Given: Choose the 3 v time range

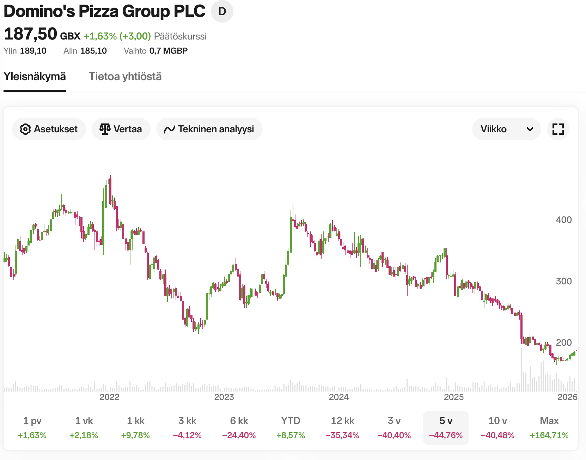Looking at the screenshot, I should 394,428.
